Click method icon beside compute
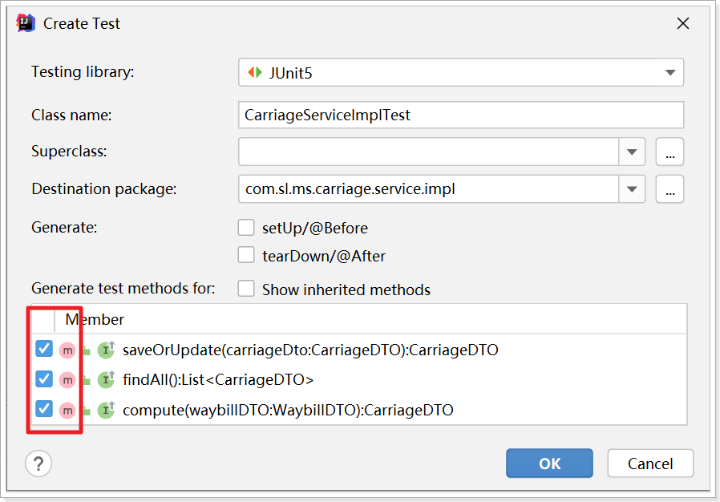Viewport: 720px width, 502px height. 67,411
